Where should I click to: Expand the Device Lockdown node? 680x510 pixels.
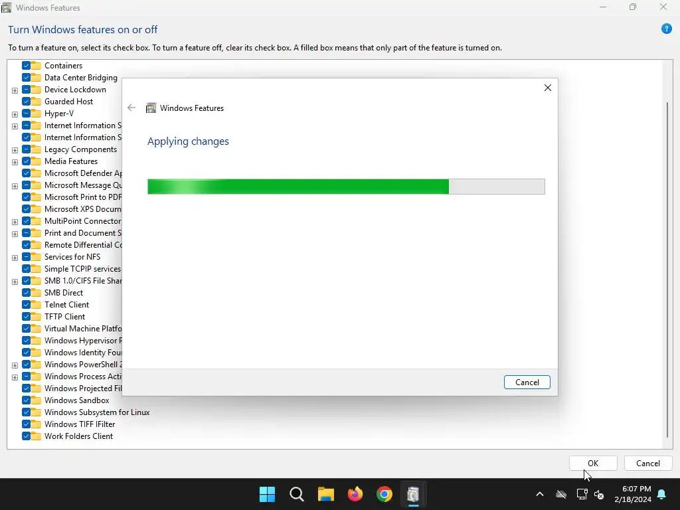pyautogui.click(x=15, y=90)
